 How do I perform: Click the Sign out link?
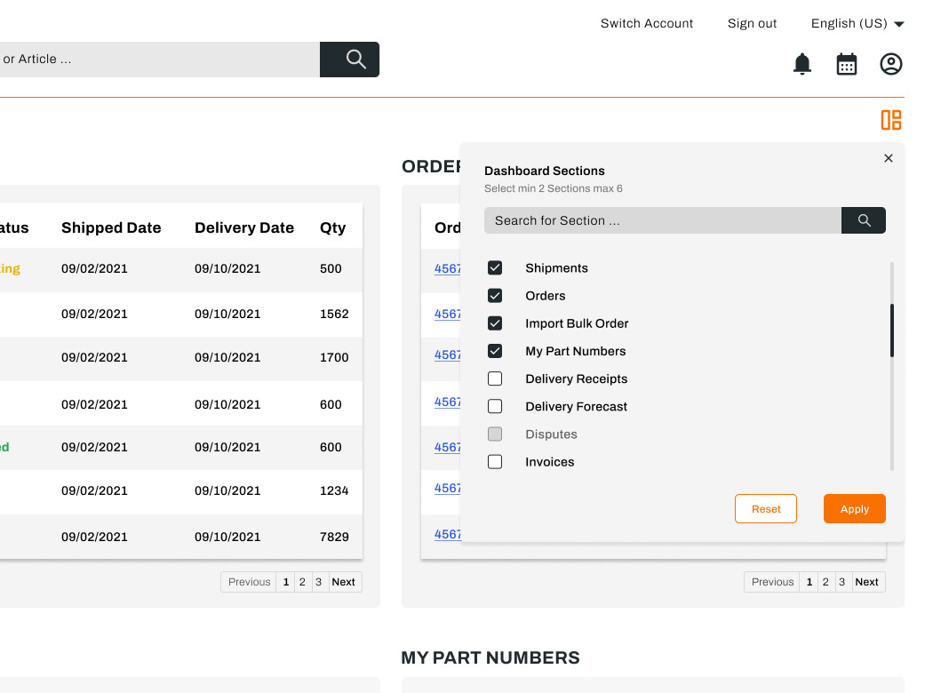pyautogui.click(x=752, y=24)
